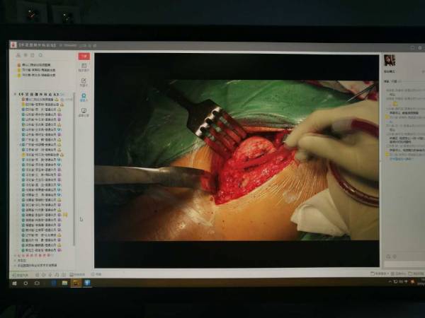Click the gray icon directly below the red button
425x318 pixels.
coord(84,68)
